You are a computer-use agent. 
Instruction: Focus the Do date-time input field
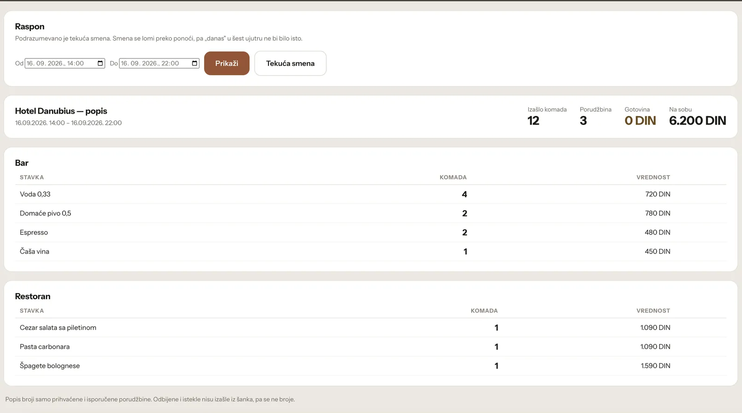(x=159, y=64)
